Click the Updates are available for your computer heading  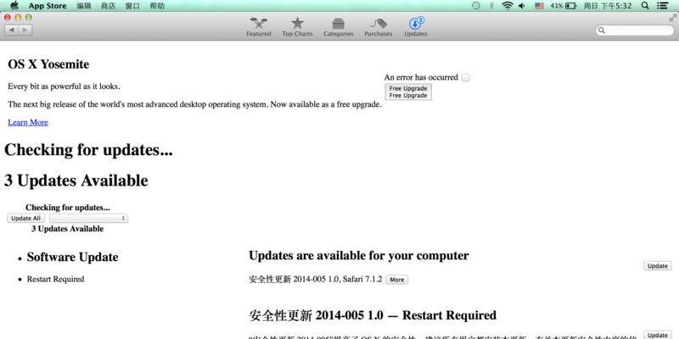(358, 256)
